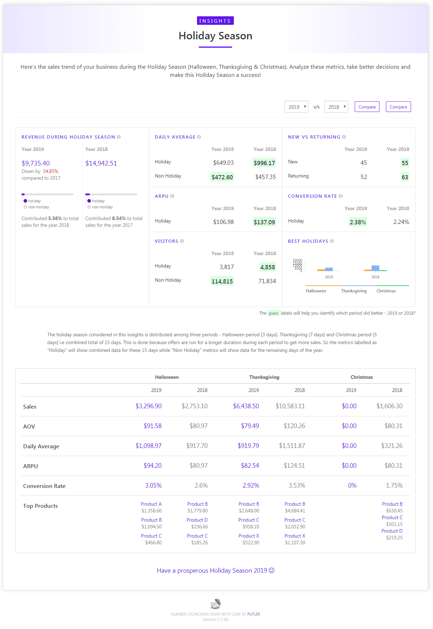
Task: Toggle non-holiday legend dot under Year 2019
Action: pos(26,207)
